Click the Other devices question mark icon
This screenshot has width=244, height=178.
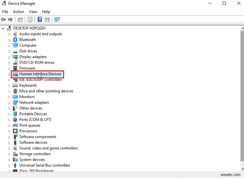(15, 108)
